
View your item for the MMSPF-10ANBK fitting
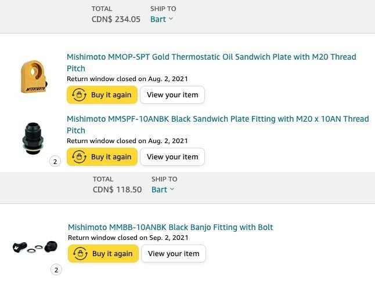[172, 157]
